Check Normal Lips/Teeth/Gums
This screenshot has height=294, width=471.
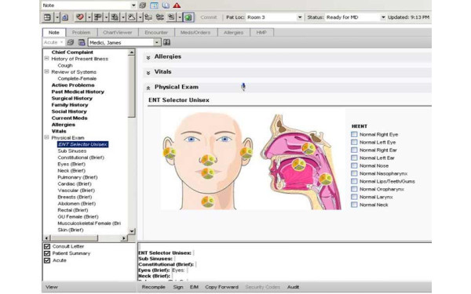point(354,181)
